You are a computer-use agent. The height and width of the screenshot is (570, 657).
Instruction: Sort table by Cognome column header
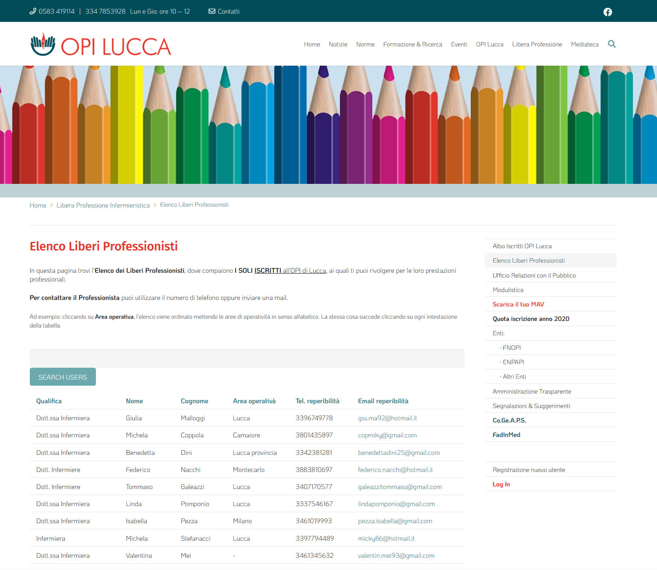coord(194,401)
